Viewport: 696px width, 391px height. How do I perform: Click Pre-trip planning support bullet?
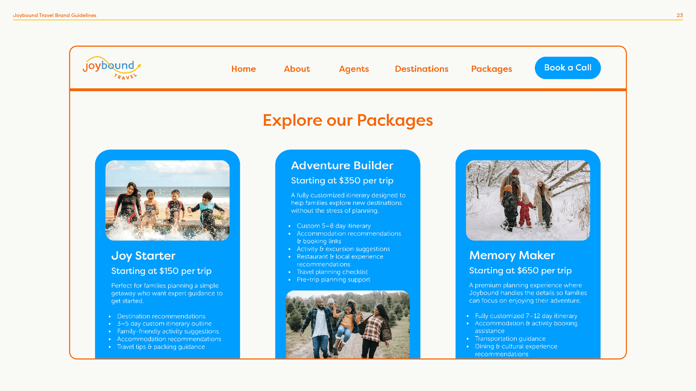click(x=333, y=279)
